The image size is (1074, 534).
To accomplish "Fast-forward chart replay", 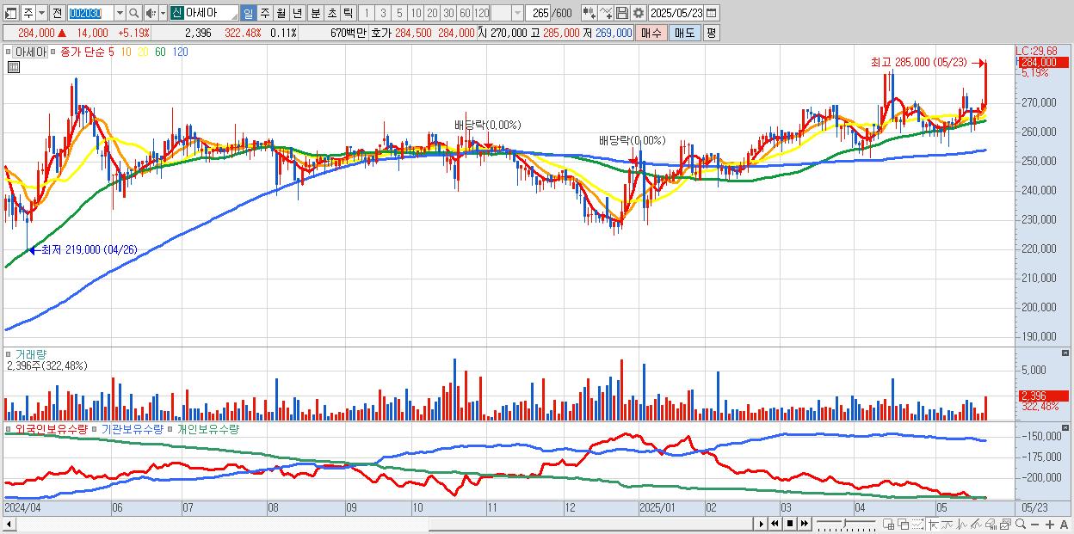I will point(804,524).
